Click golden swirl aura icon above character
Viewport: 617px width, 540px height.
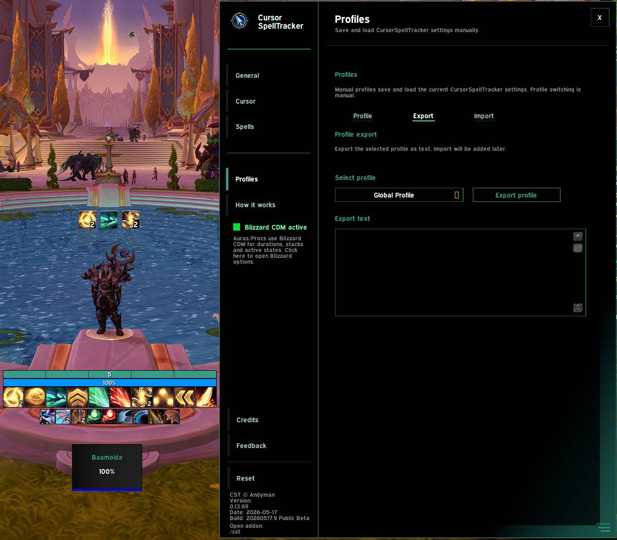pos(87,219)
